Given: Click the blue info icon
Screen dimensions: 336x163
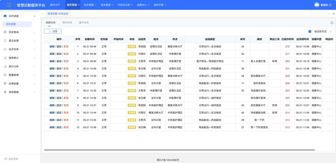Looking at the screenshot, I should (309, 31).
